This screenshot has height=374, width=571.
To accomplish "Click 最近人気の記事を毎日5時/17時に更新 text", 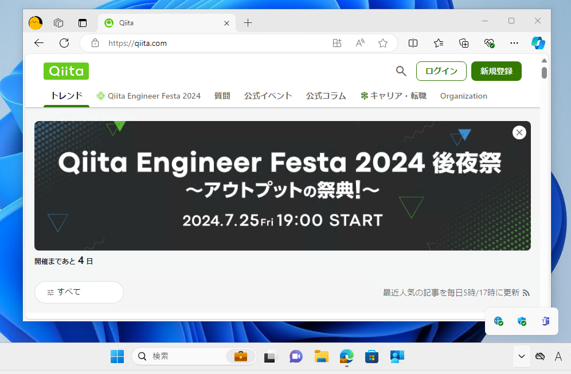I will click(451, 293).
